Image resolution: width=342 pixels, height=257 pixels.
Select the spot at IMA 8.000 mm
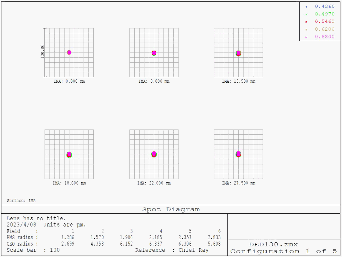click(x=154, y=53)
